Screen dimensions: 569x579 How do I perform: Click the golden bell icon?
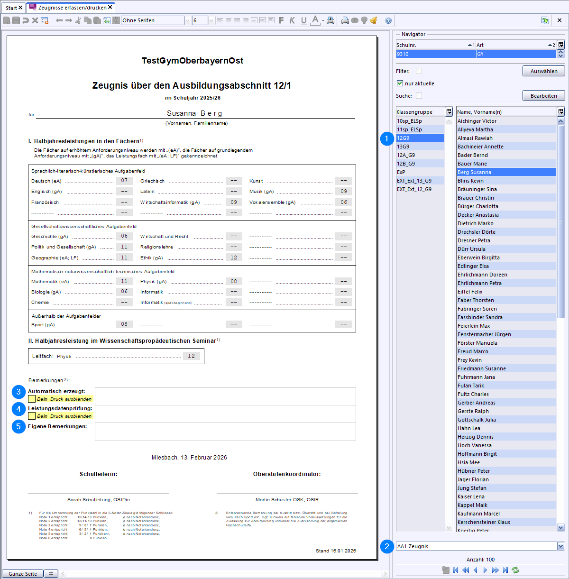[x=374, y=20]
